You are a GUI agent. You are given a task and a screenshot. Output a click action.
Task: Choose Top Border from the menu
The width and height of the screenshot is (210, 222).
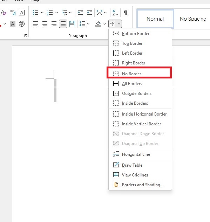(x=140, y=43)
